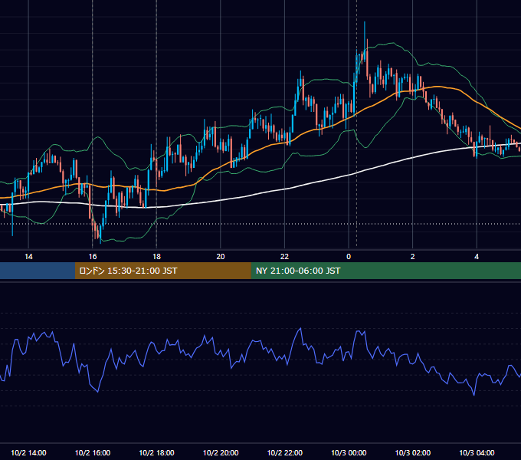Click the '10/2 18:00' indicator axis label
This screenshot has width=521, height=460.
(156, 452)
